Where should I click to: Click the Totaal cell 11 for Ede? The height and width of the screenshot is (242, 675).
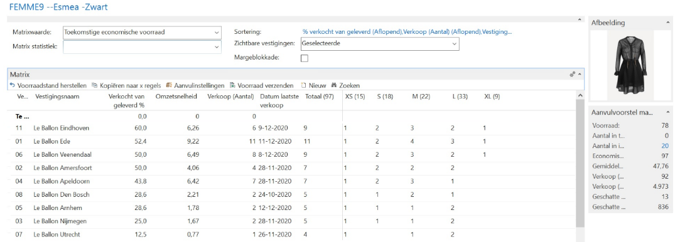tap(307, 142)
